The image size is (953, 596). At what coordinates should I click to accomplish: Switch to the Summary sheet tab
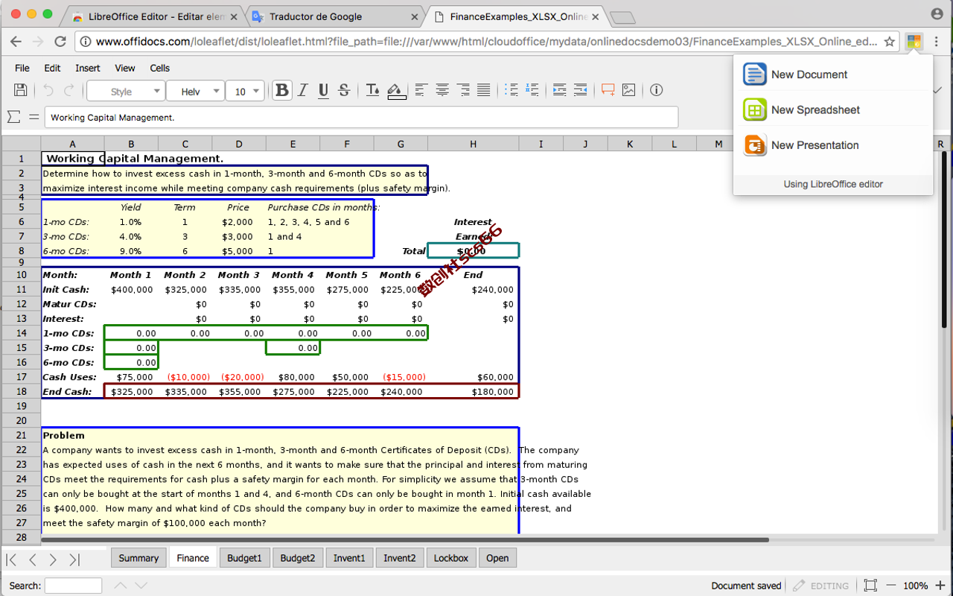point(138,558)
